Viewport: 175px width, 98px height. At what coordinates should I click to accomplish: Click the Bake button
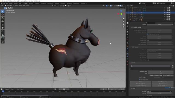coord(141,82)
